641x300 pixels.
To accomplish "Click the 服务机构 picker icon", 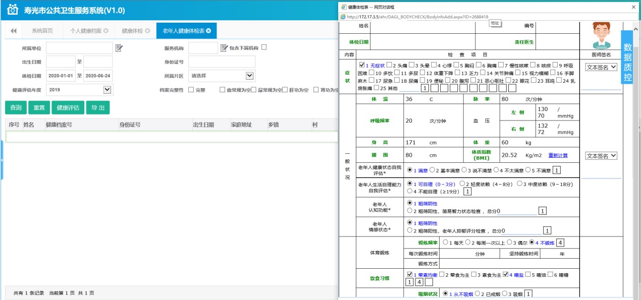I will (x=224, y=48).
